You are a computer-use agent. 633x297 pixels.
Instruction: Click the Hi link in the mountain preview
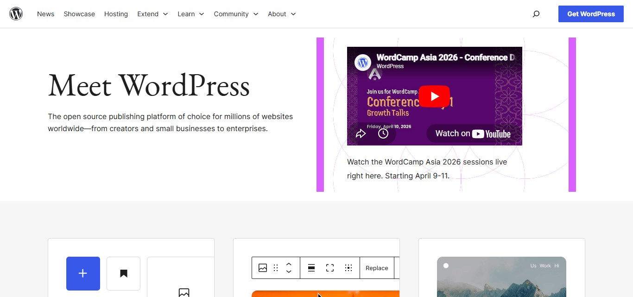click(x=557, y=265)
